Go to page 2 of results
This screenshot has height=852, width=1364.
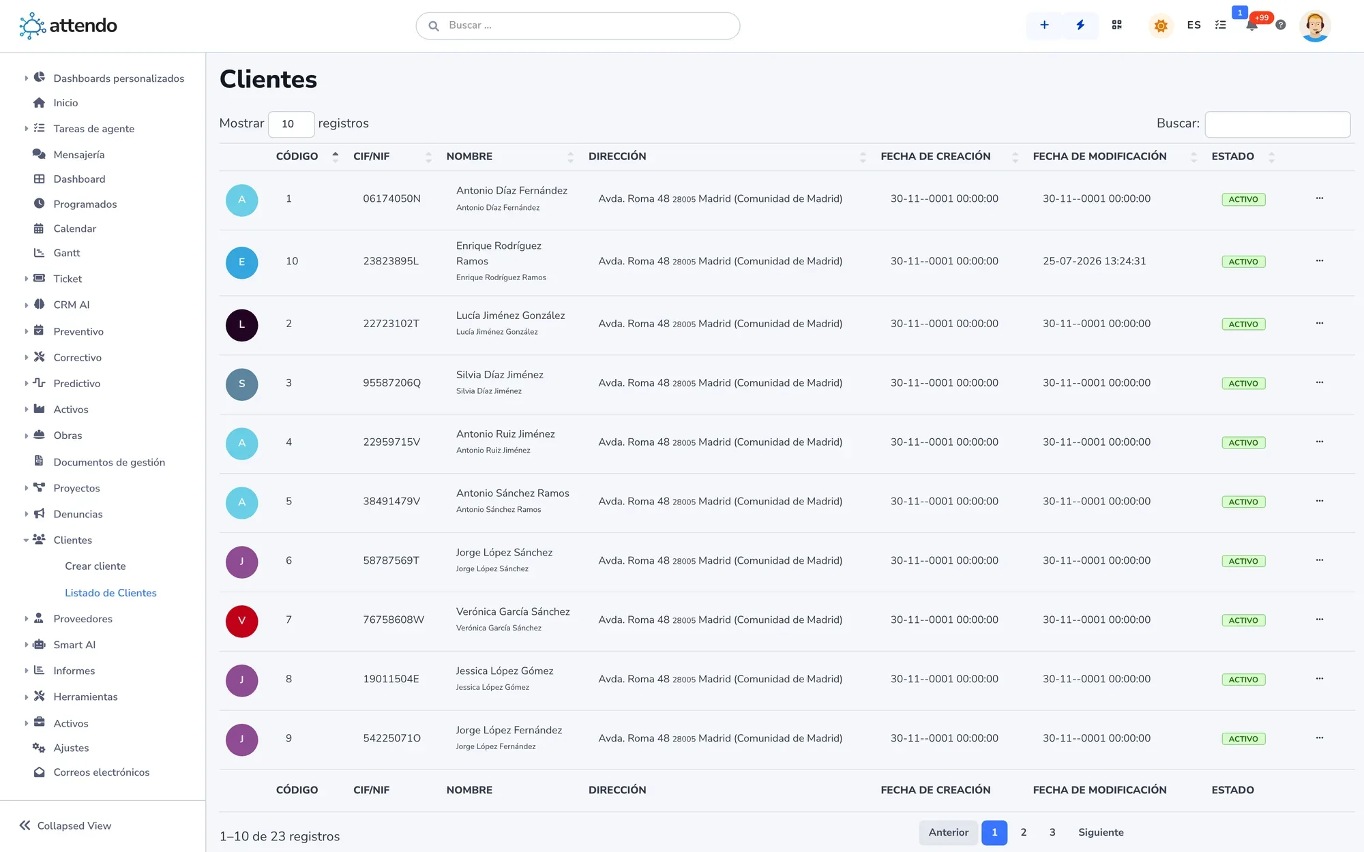1023,832
